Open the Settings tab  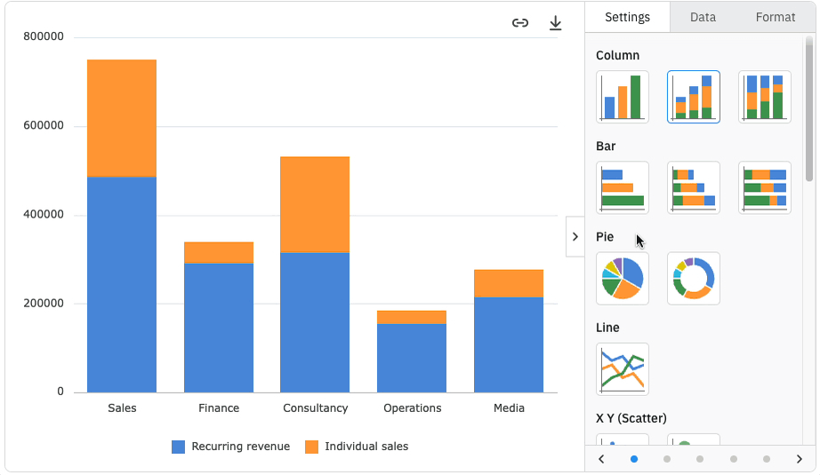point(628,17)
